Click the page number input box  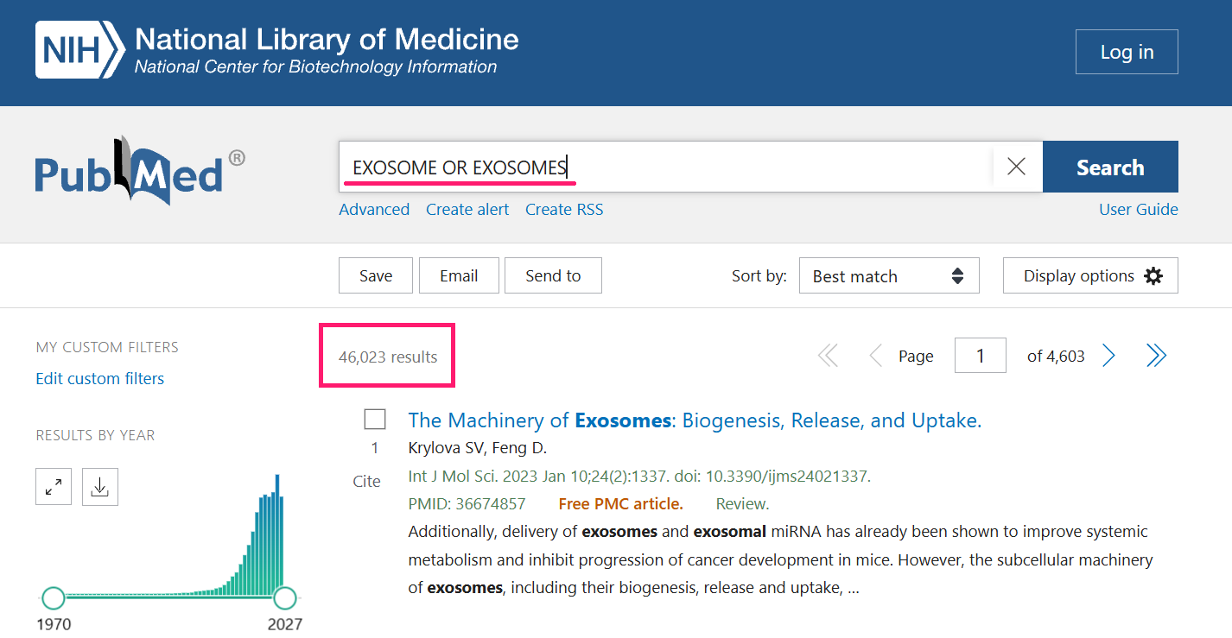tap(981, 356)
